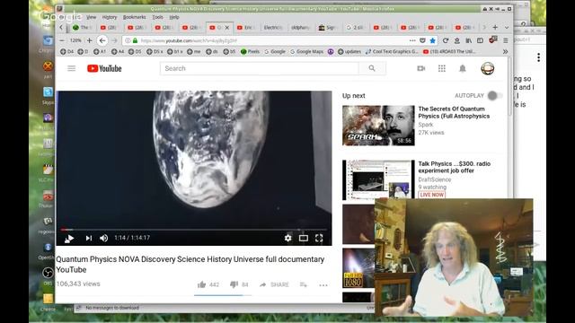
Task: Open the Spark channel link
Action: (425, 125)
